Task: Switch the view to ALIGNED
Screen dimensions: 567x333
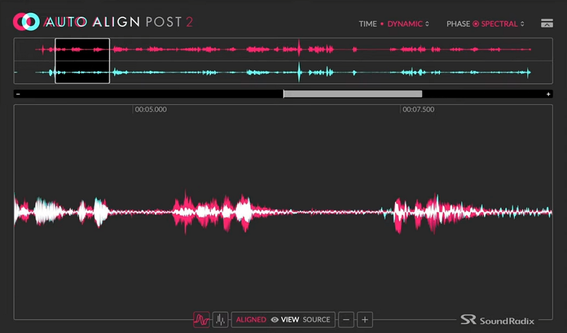Action: click(x=251, y=320)
